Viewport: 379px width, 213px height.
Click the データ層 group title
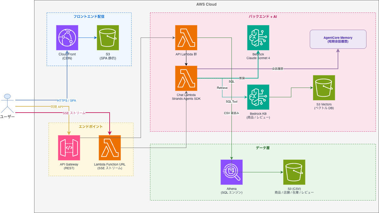(x=262, y=148)
